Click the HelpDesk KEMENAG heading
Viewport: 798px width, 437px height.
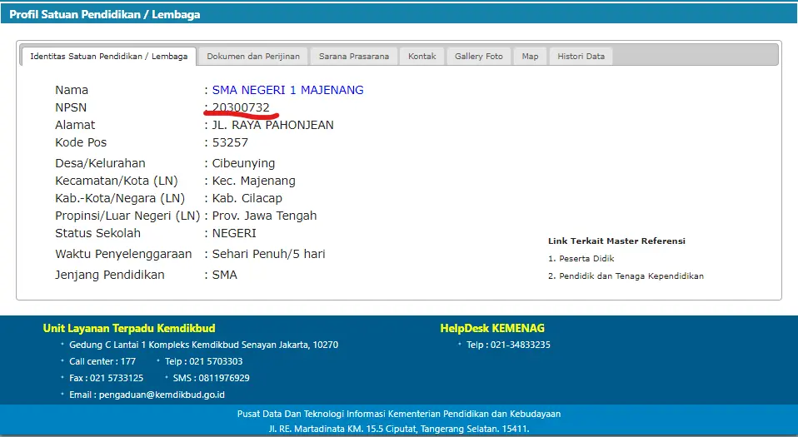pos(492,328)
